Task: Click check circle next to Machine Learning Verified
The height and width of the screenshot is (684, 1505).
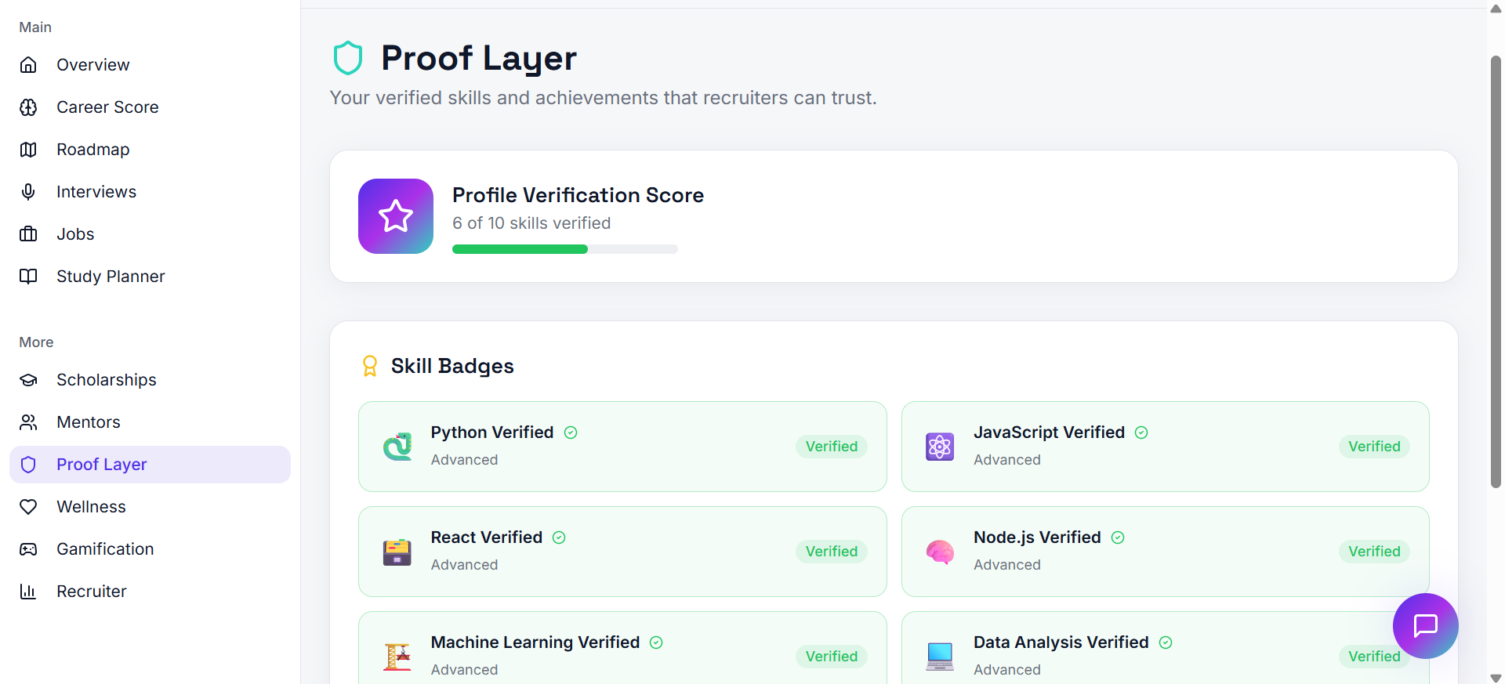Action: [656, 642]
